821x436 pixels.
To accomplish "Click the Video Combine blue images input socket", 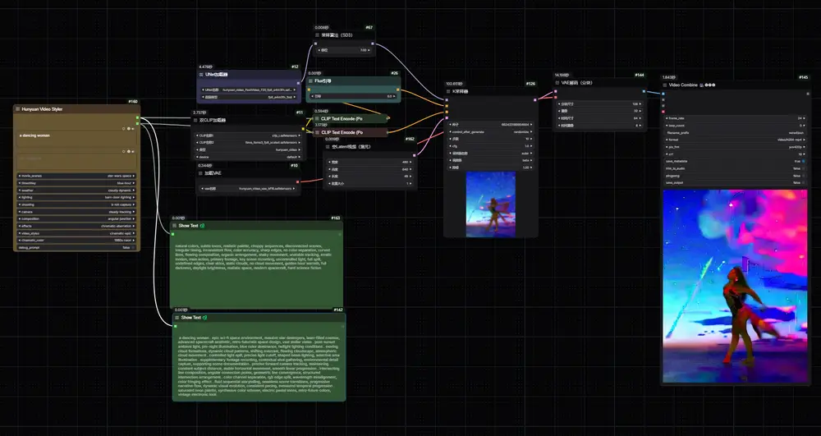I will point(663,94).
